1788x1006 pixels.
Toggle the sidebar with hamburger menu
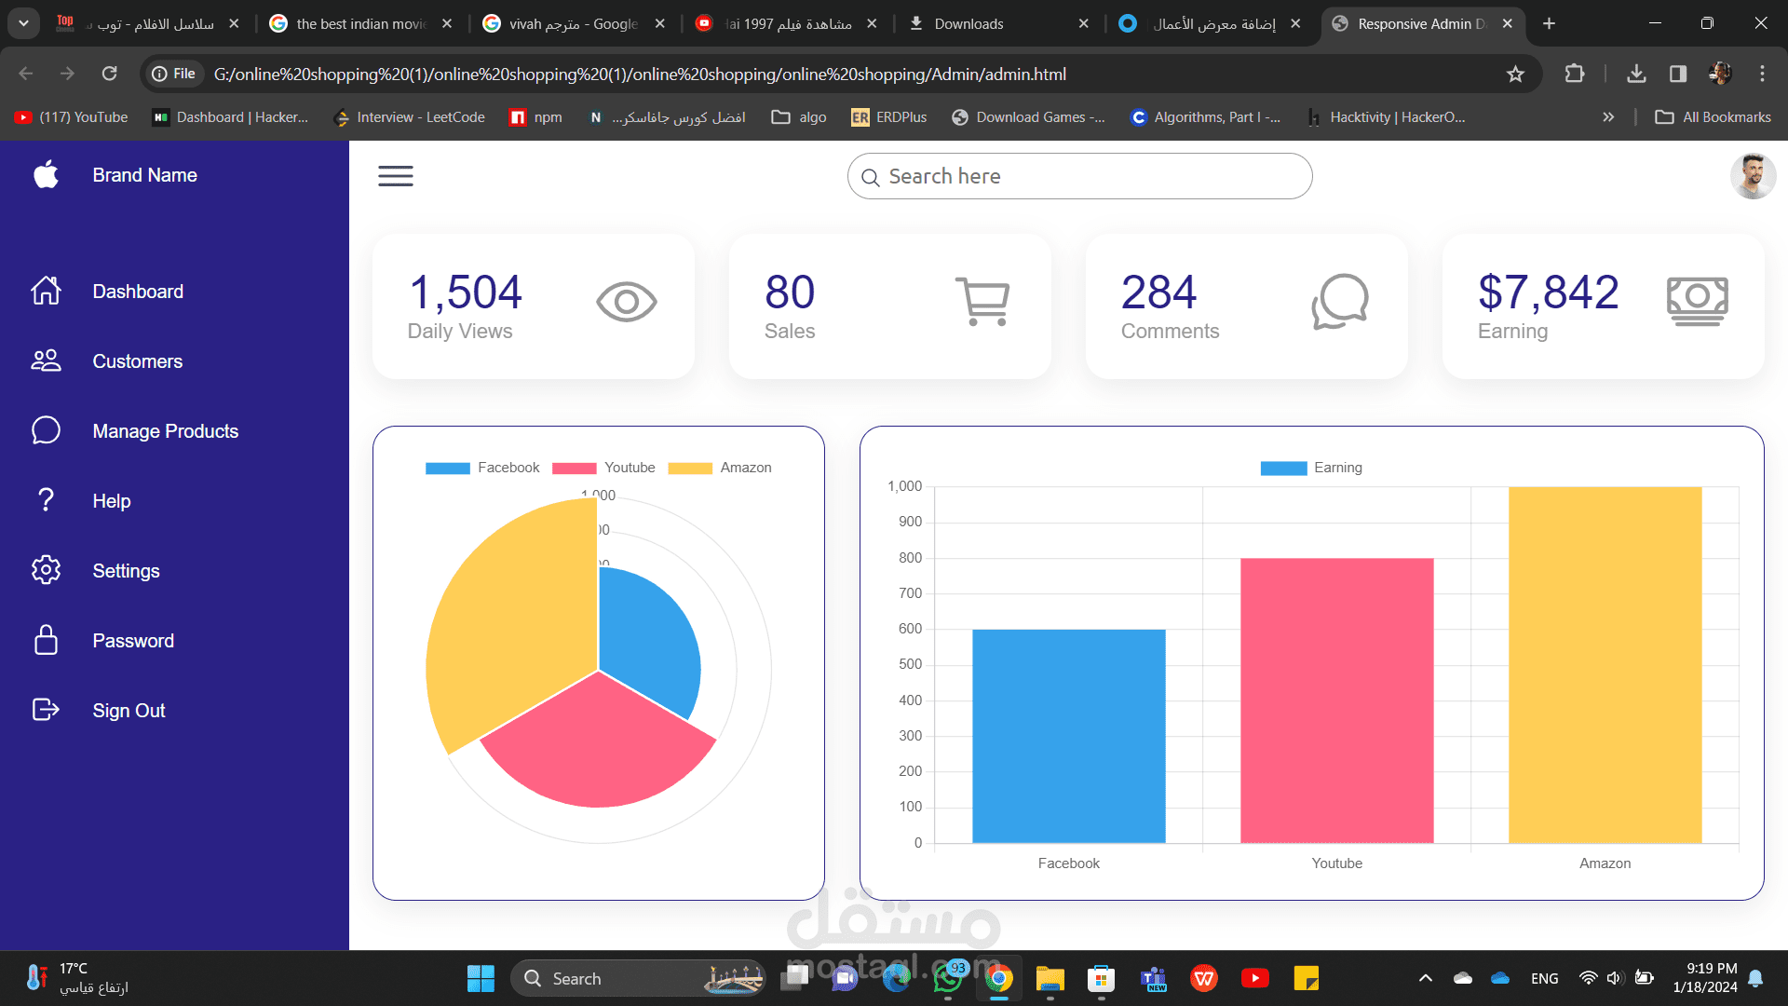(x=395, y=176)
